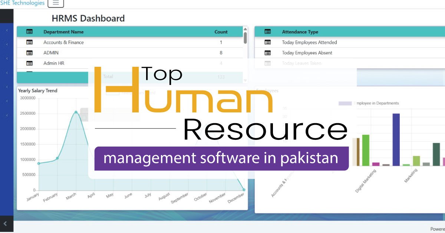Click the department table scrollbar up arrow
The width and height of the screenshot is (445, 233).
pyautogui.click(x=245, y=29)
